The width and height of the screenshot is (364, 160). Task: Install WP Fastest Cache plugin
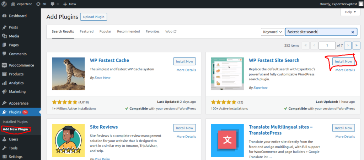pos(184,62)
